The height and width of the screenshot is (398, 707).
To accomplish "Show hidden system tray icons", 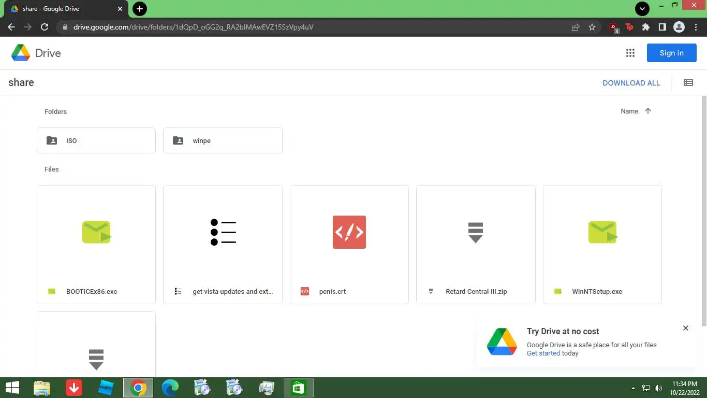I will click(633, 388).
